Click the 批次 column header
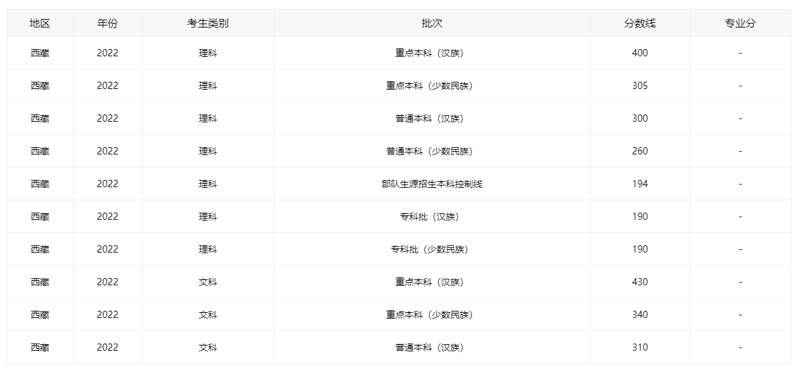The height and width of the screenshot is (371, 798). click(432, 23)
